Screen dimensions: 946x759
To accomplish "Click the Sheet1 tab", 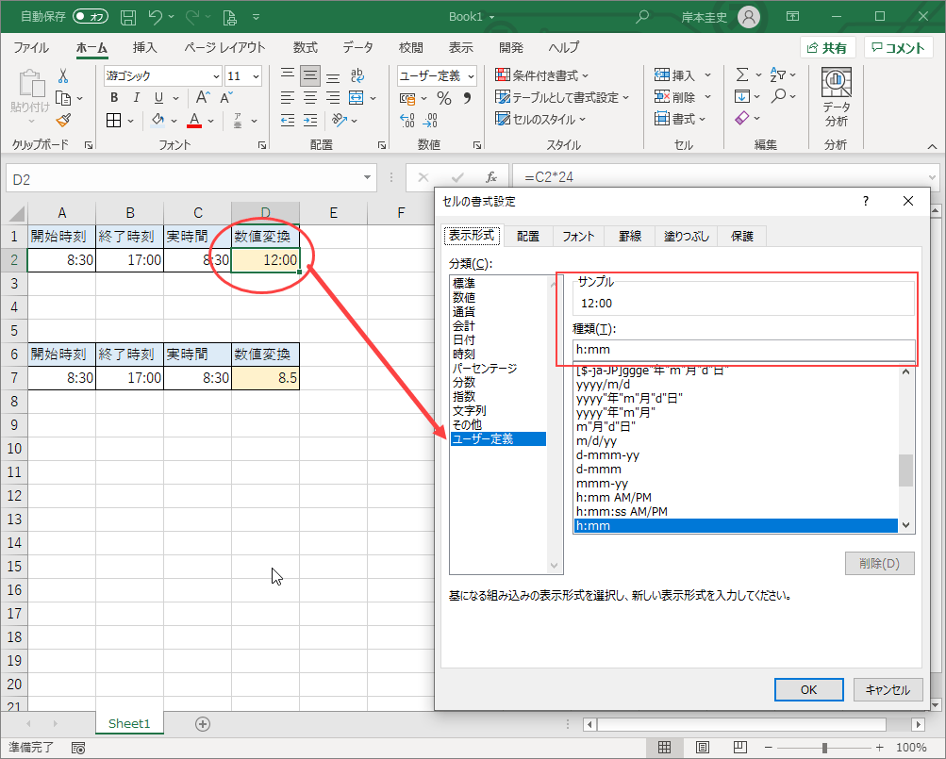I will pyautogui.click(x=129, y=723).
